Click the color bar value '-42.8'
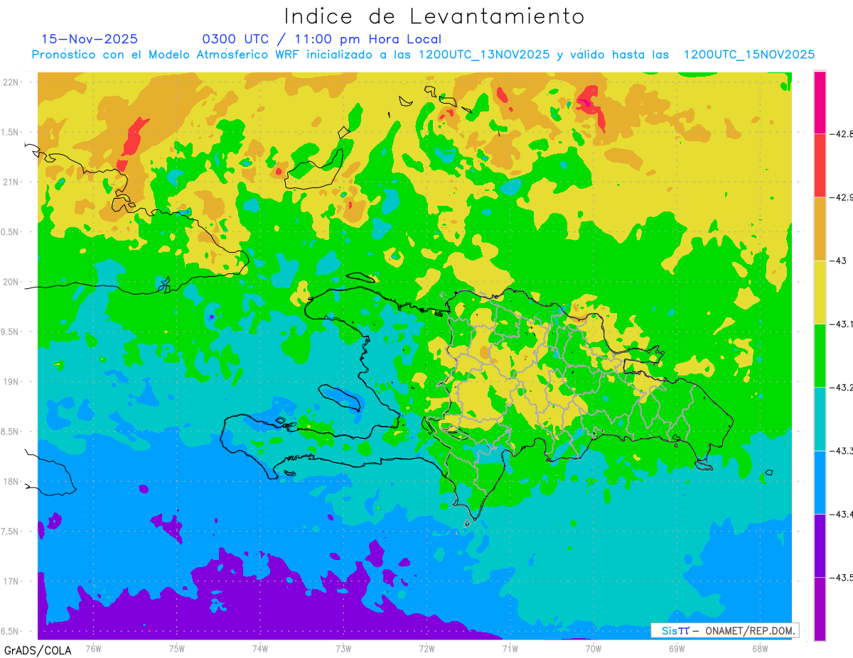The image size is (853, 658). [840, 133]
